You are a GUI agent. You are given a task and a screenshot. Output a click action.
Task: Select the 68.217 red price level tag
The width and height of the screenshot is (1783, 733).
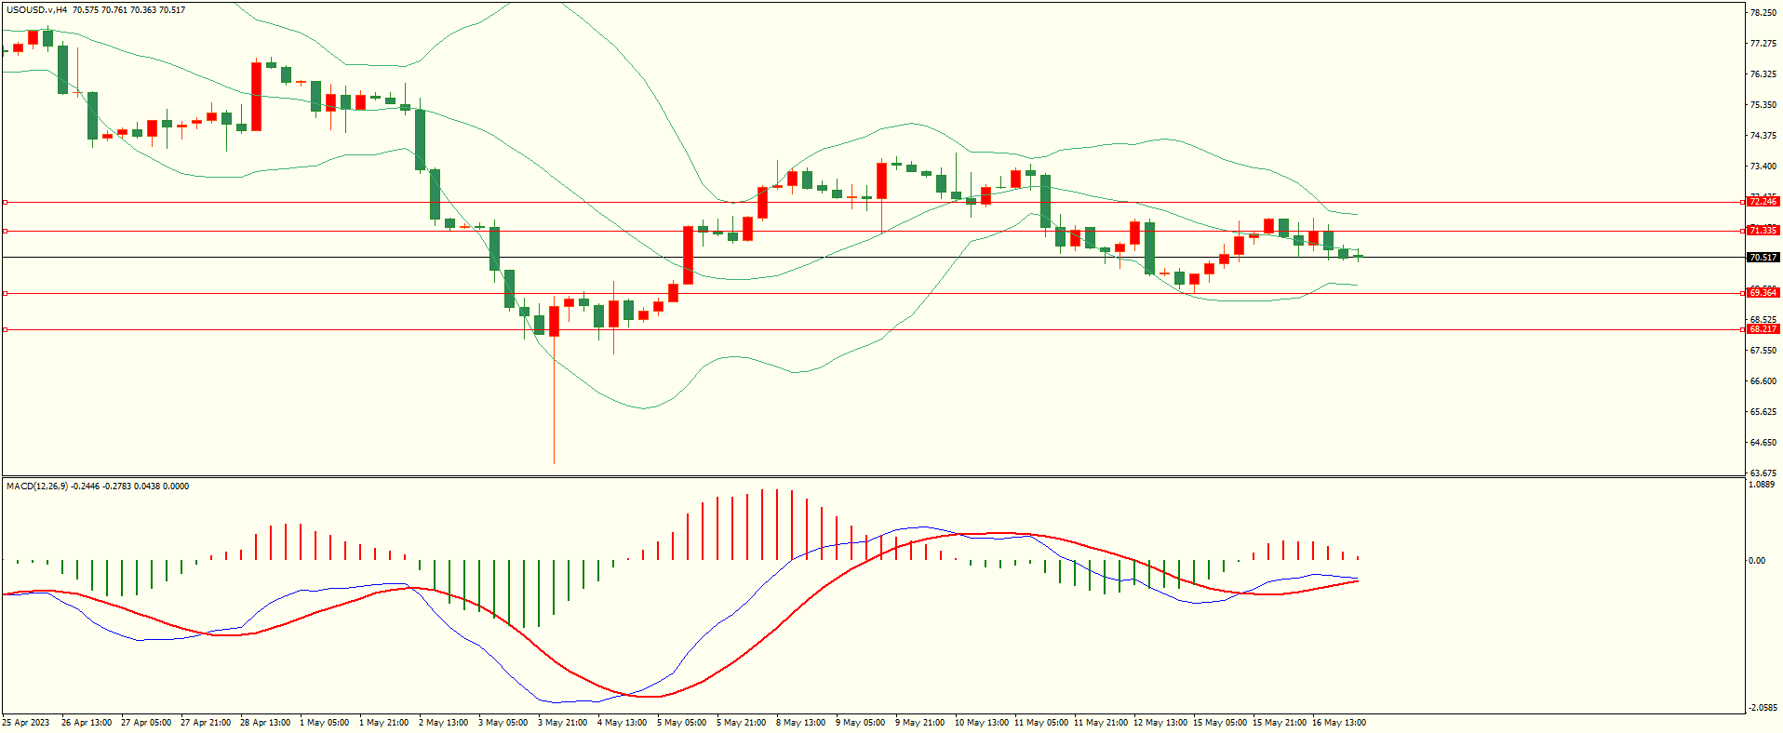point(1762,329)
